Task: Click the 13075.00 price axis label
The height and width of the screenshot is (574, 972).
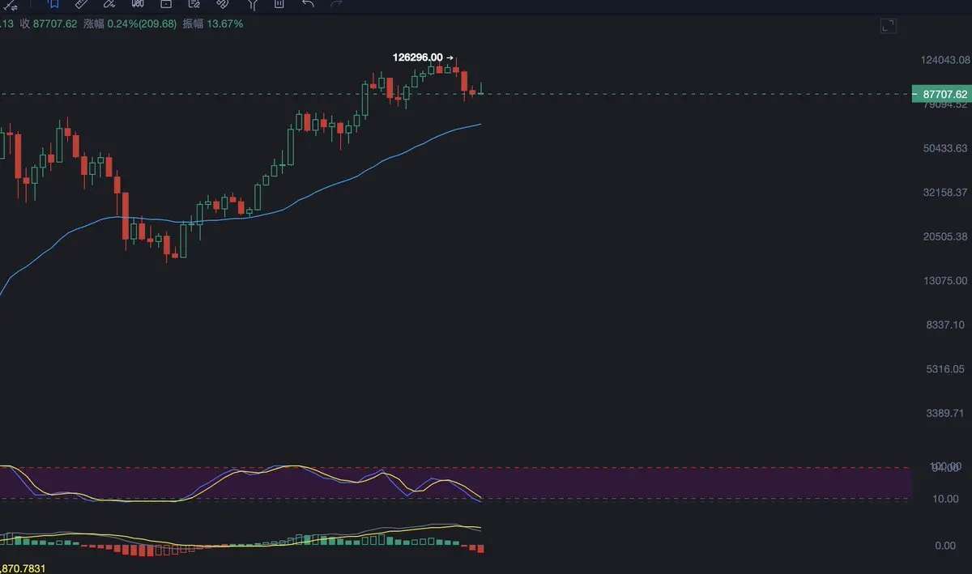Action: point(944,281)
